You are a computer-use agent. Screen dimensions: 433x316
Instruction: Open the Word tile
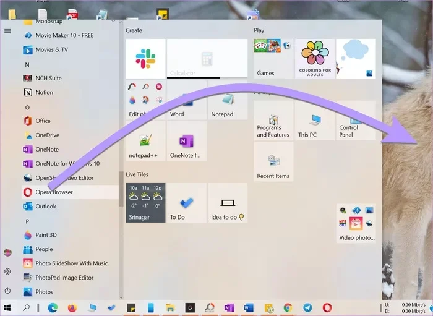click(186, 100)
